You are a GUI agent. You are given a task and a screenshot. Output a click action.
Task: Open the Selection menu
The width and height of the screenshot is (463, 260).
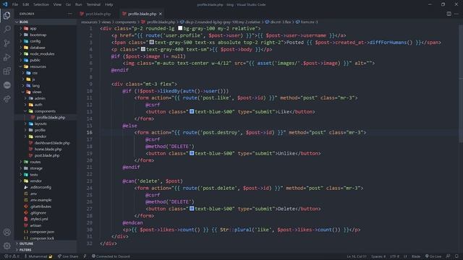tap(41, 4)
